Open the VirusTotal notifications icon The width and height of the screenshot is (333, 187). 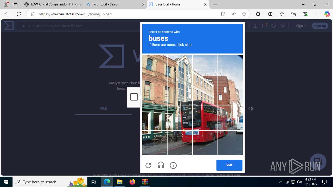(x=264, y=26)
